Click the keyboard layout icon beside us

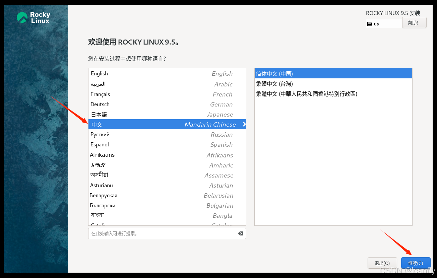point(370,24)
